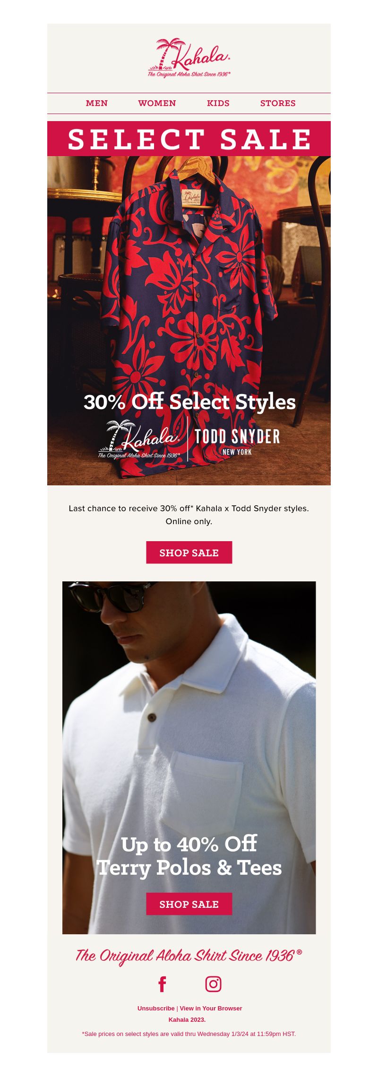Open the WOMEN navigation item
Viewport: 378px width, 1071px height.
pyautogui.click(x=157, y=103)
